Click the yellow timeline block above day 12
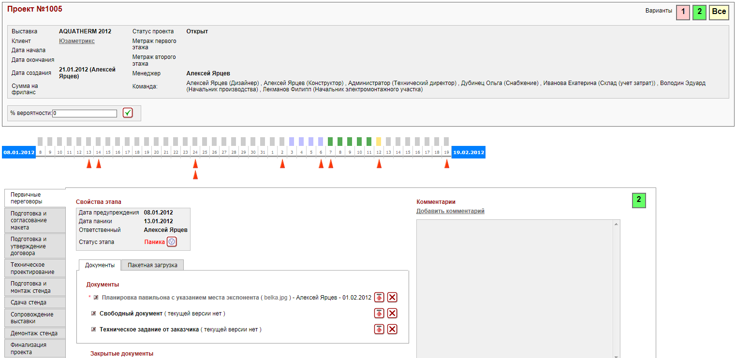 coord(379,141)
